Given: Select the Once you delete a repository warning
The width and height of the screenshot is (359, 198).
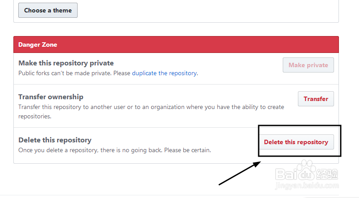Looking at the screenshot, I should coord(115,150).
